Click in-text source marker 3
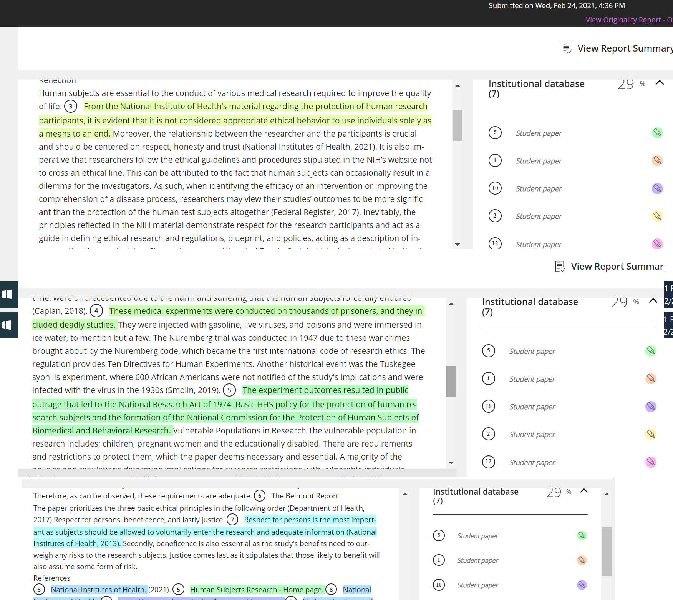Image resolution: width=673 pixels, height=600 pixels. [x=71, y=107]
